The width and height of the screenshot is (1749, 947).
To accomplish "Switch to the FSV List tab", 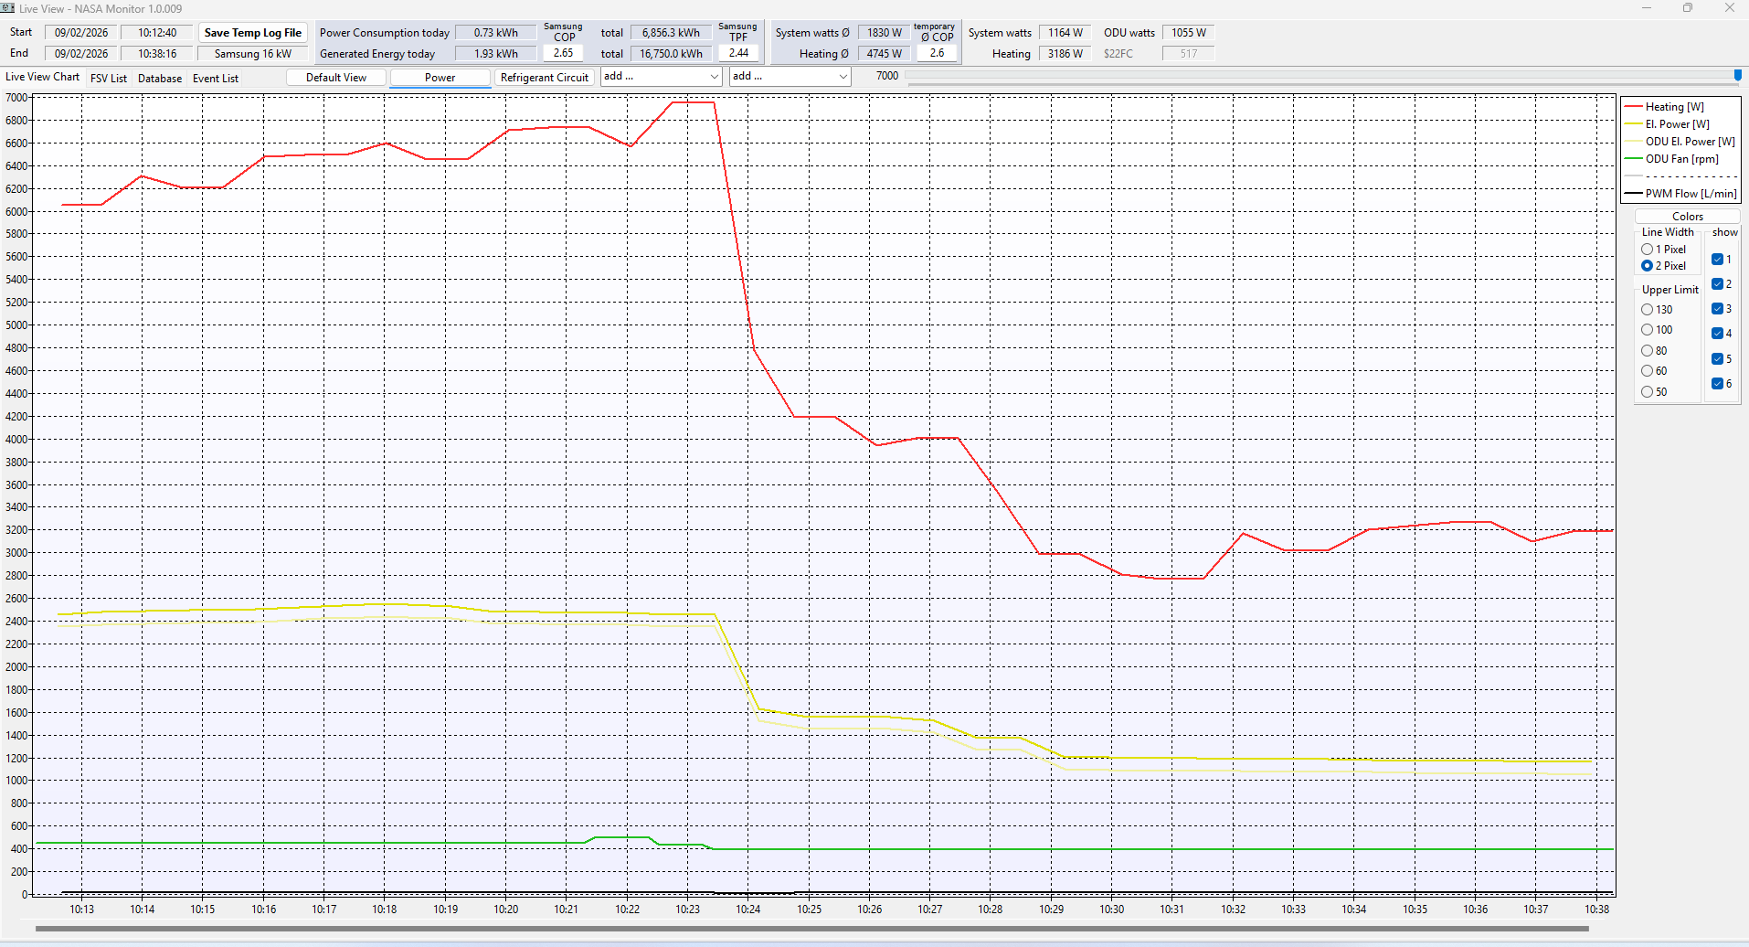I will (x=109, y=79).
